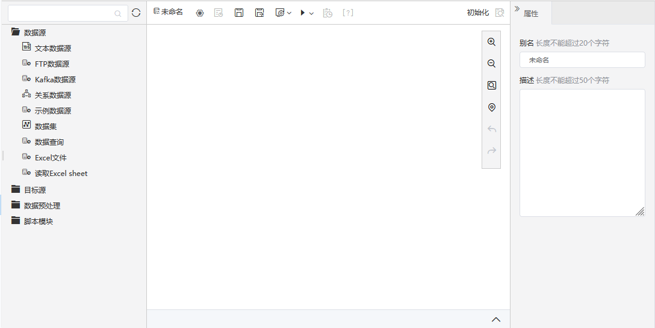Viewport: 655px width, 328px height.
Task: Zoom out on the canvas
Action: pyautogui.click(x=492, y=63)
